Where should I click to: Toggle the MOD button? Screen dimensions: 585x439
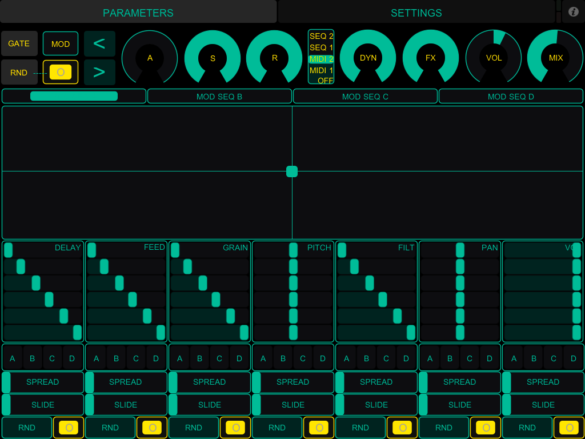61,44
